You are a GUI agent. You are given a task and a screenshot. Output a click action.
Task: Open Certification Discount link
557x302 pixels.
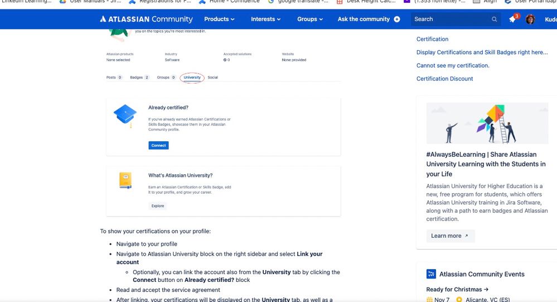coord(444,79)
